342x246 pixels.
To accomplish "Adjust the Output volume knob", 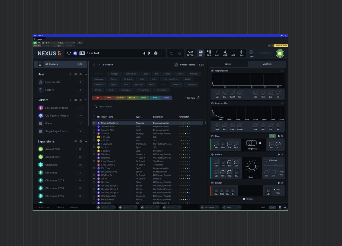I will (x=251, y=52).
